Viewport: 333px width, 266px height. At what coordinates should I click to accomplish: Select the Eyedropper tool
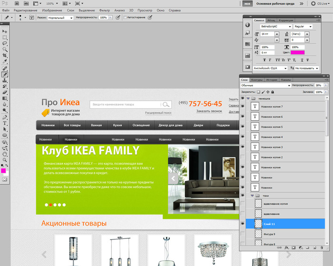pyautogui.click(x=5, y=62)
